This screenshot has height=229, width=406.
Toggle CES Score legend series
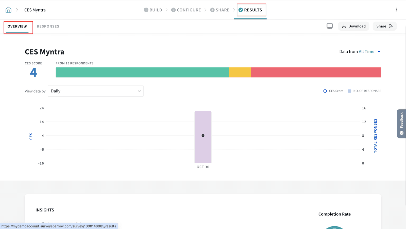tap(333, 91)
